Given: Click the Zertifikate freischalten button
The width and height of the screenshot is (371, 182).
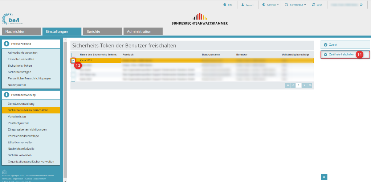Looking at the screenshot, I should click(x=345, y=55).
